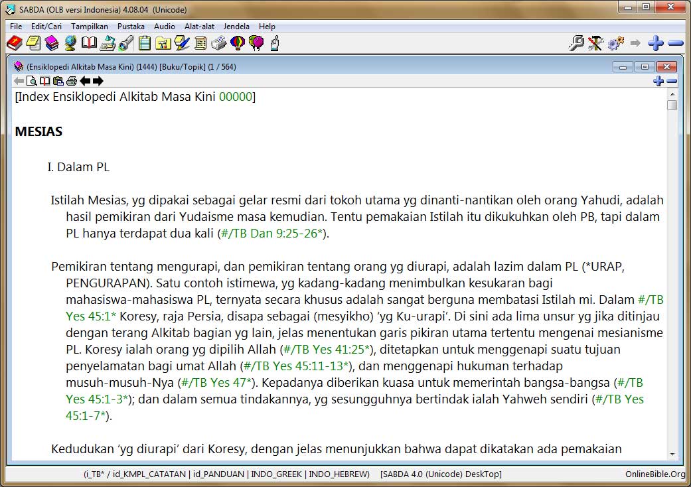The image size is (691, 487).
Task: Open the #/TB Dan 9:25-26* reference link
Action: point(271,234)
